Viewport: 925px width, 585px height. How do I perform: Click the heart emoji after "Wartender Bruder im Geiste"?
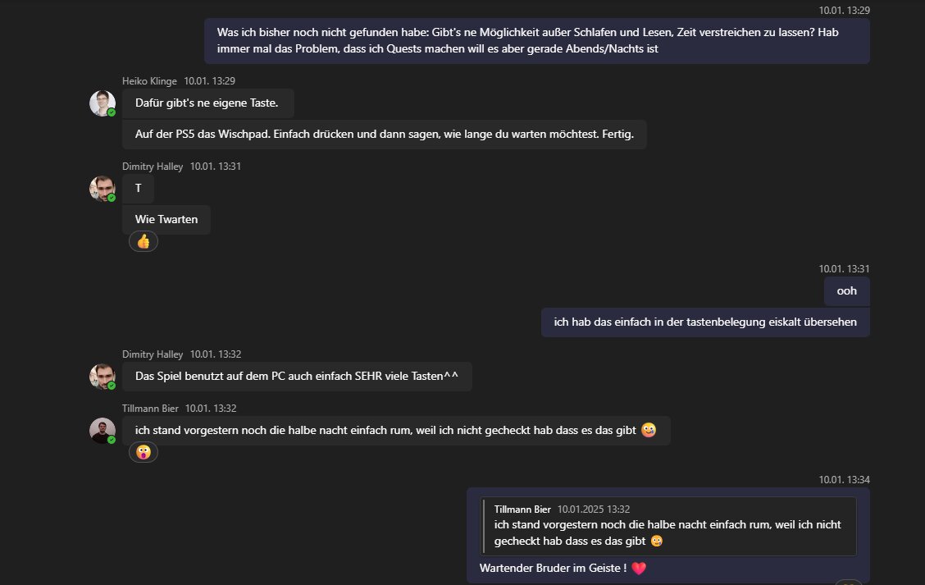[640, 569]
